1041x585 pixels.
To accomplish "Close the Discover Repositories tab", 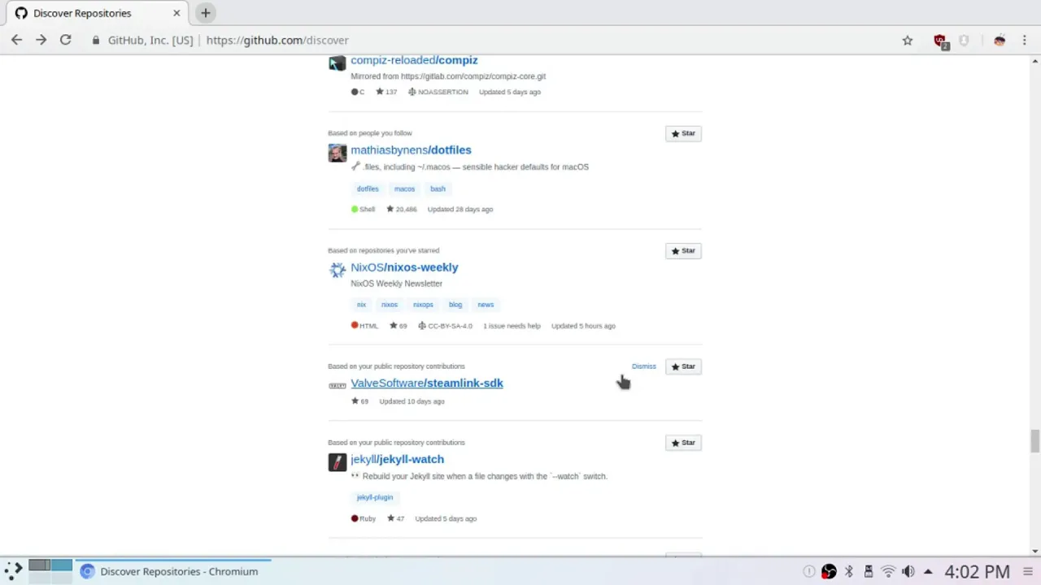I will pos(176,13).
